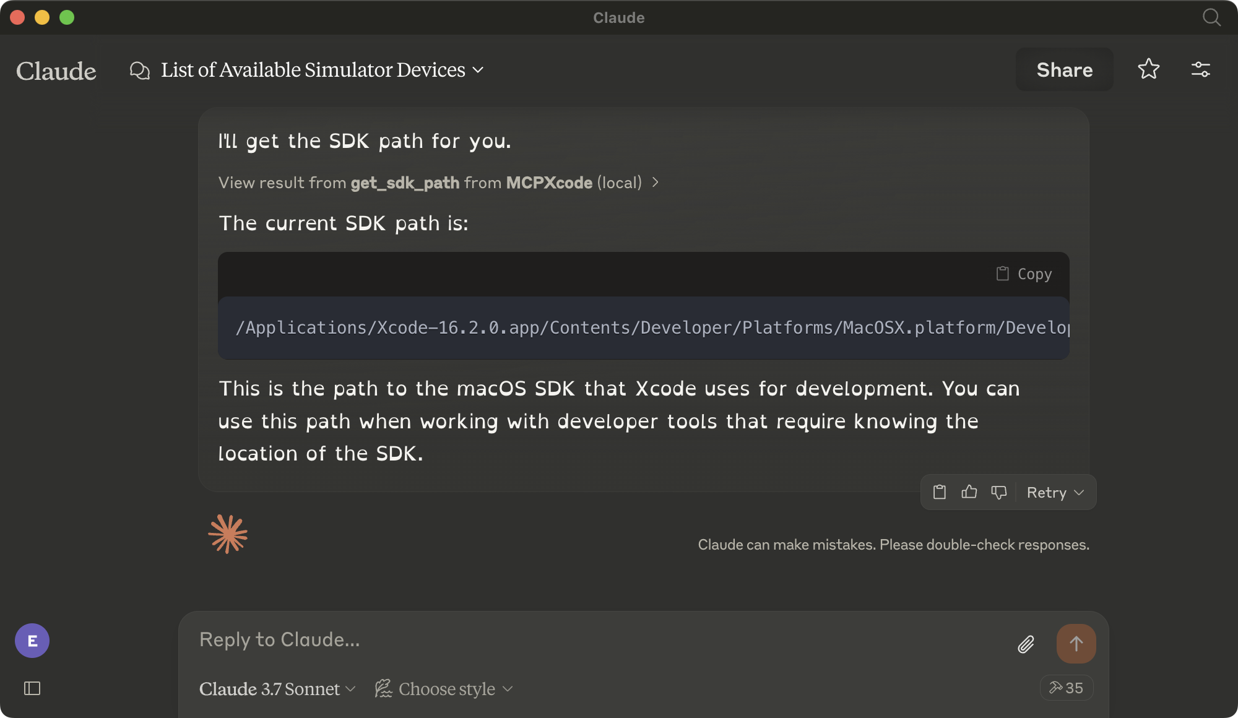This screenshot has height=718, width=1238.
Task: Open chat controls sliders icon
Action: (x=1200, y=69)
